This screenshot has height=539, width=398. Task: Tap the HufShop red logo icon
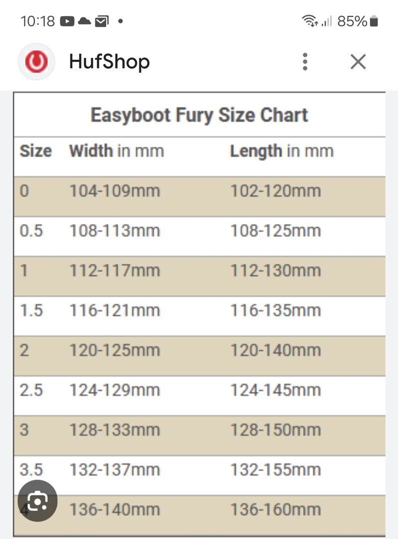[36, 62]
